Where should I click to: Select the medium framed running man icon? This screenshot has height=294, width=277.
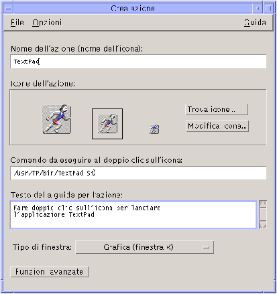click(x=107, y=124)
